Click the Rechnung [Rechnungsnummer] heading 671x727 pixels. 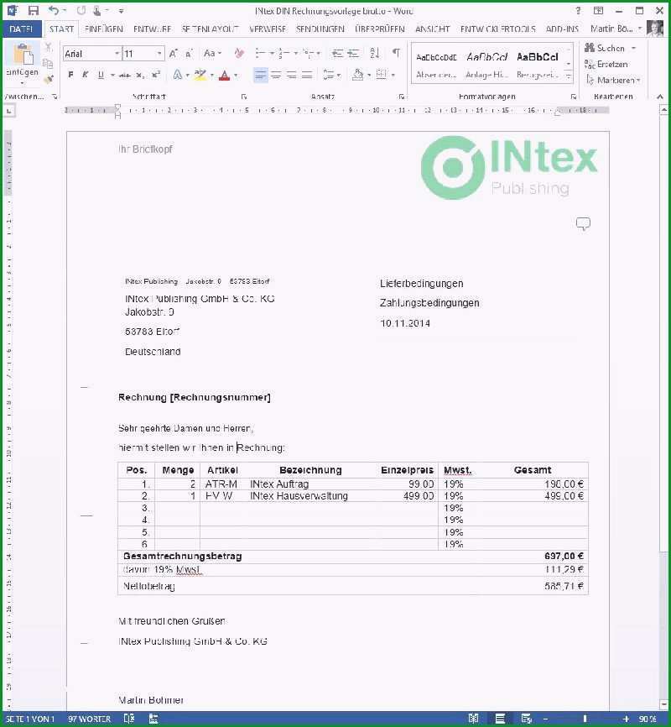pyautogui.click(x=194, y=397)
